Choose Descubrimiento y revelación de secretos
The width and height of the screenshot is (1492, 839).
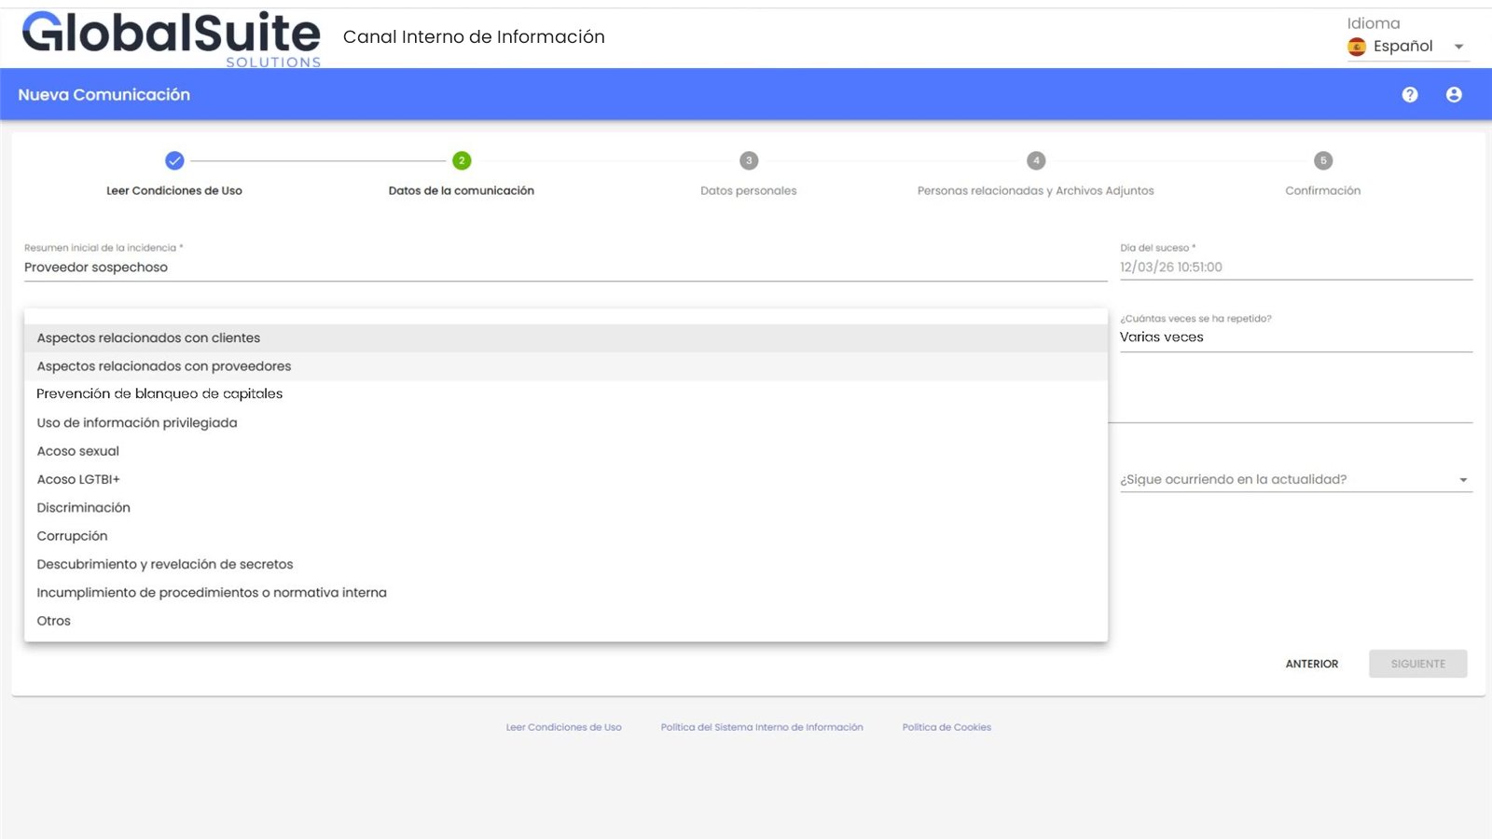[x=566, y=564]
